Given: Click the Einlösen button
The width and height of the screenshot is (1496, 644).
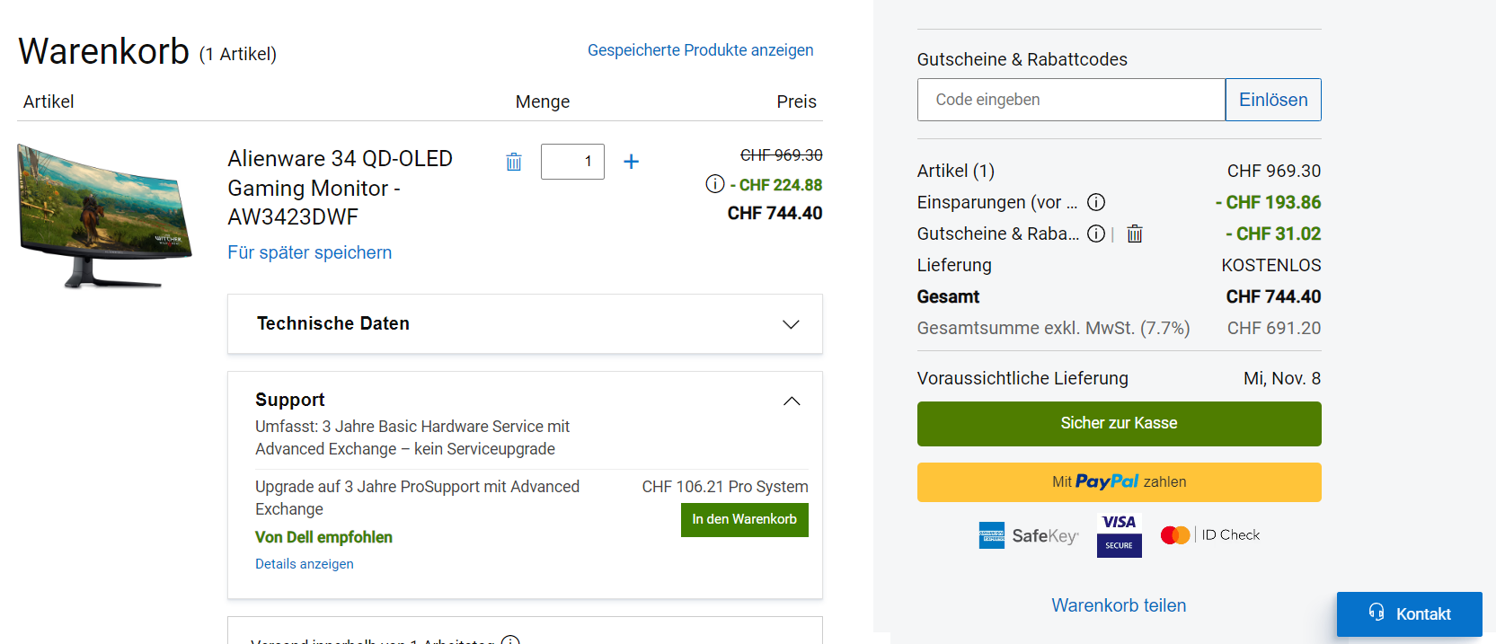Looking at the screenshot, I should (x=1273, y=100).
